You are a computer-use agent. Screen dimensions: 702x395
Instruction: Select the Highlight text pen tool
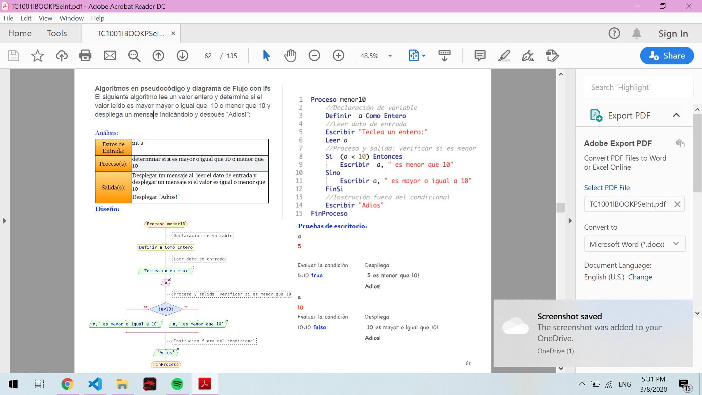click(504, 56)
